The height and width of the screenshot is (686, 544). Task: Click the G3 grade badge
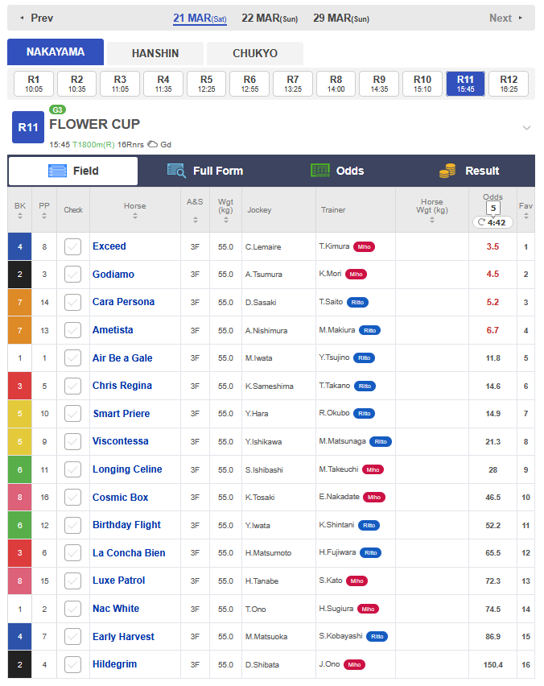click(x=57, y=110)
